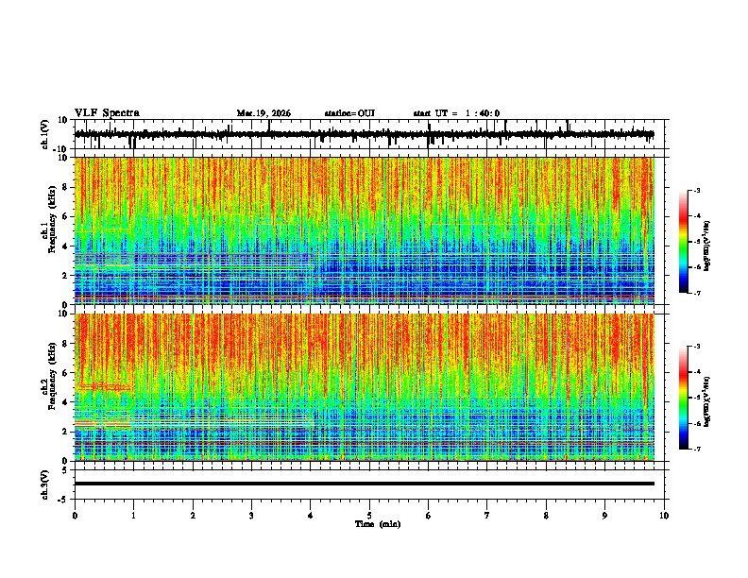
Task: Click the "5" tick of ch.3(V) axis
Action: (x=66, y=469)
